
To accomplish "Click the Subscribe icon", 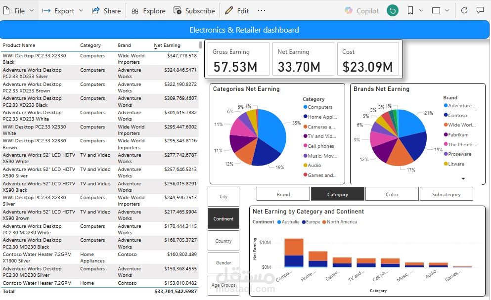I will pos(177,11).
